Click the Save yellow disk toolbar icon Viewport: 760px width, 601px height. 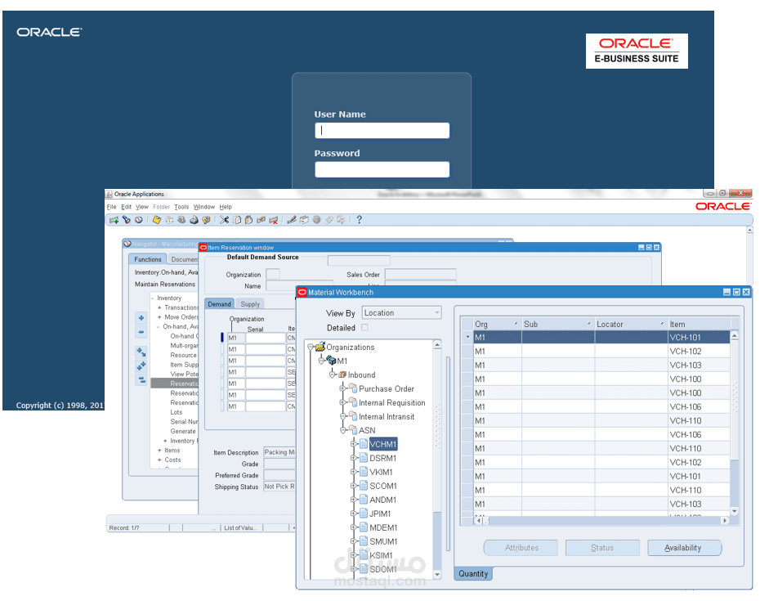pyautogui.click(x=157, y=220)
